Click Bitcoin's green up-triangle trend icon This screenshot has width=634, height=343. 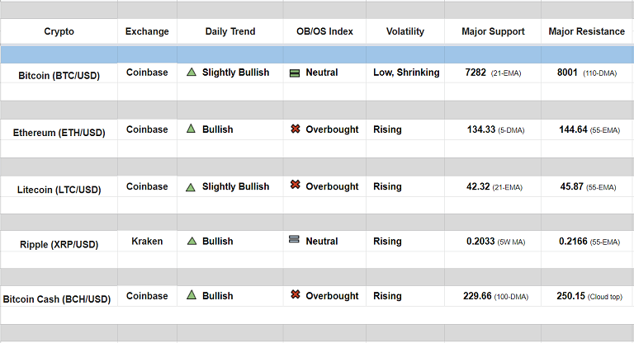pos(192,73)
